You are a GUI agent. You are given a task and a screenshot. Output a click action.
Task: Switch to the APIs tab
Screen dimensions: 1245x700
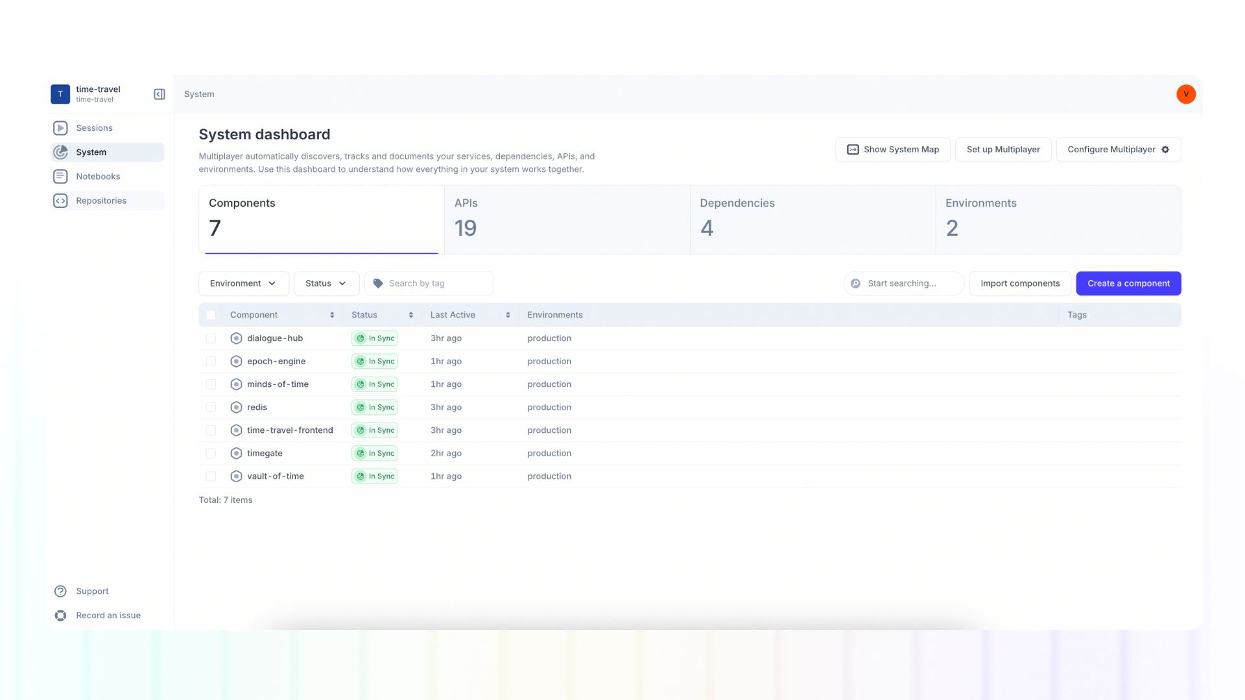pos(566,220)
